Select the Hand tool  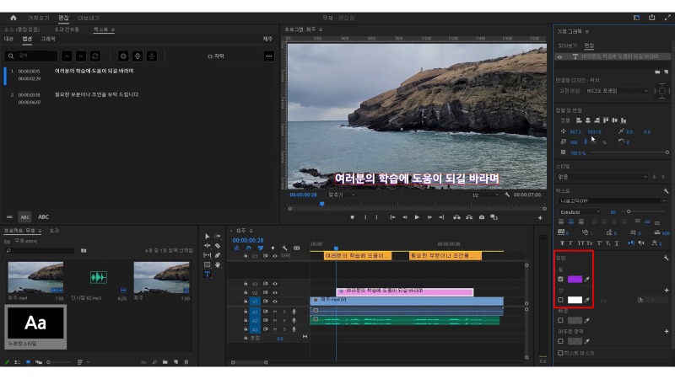coord(218,264)
